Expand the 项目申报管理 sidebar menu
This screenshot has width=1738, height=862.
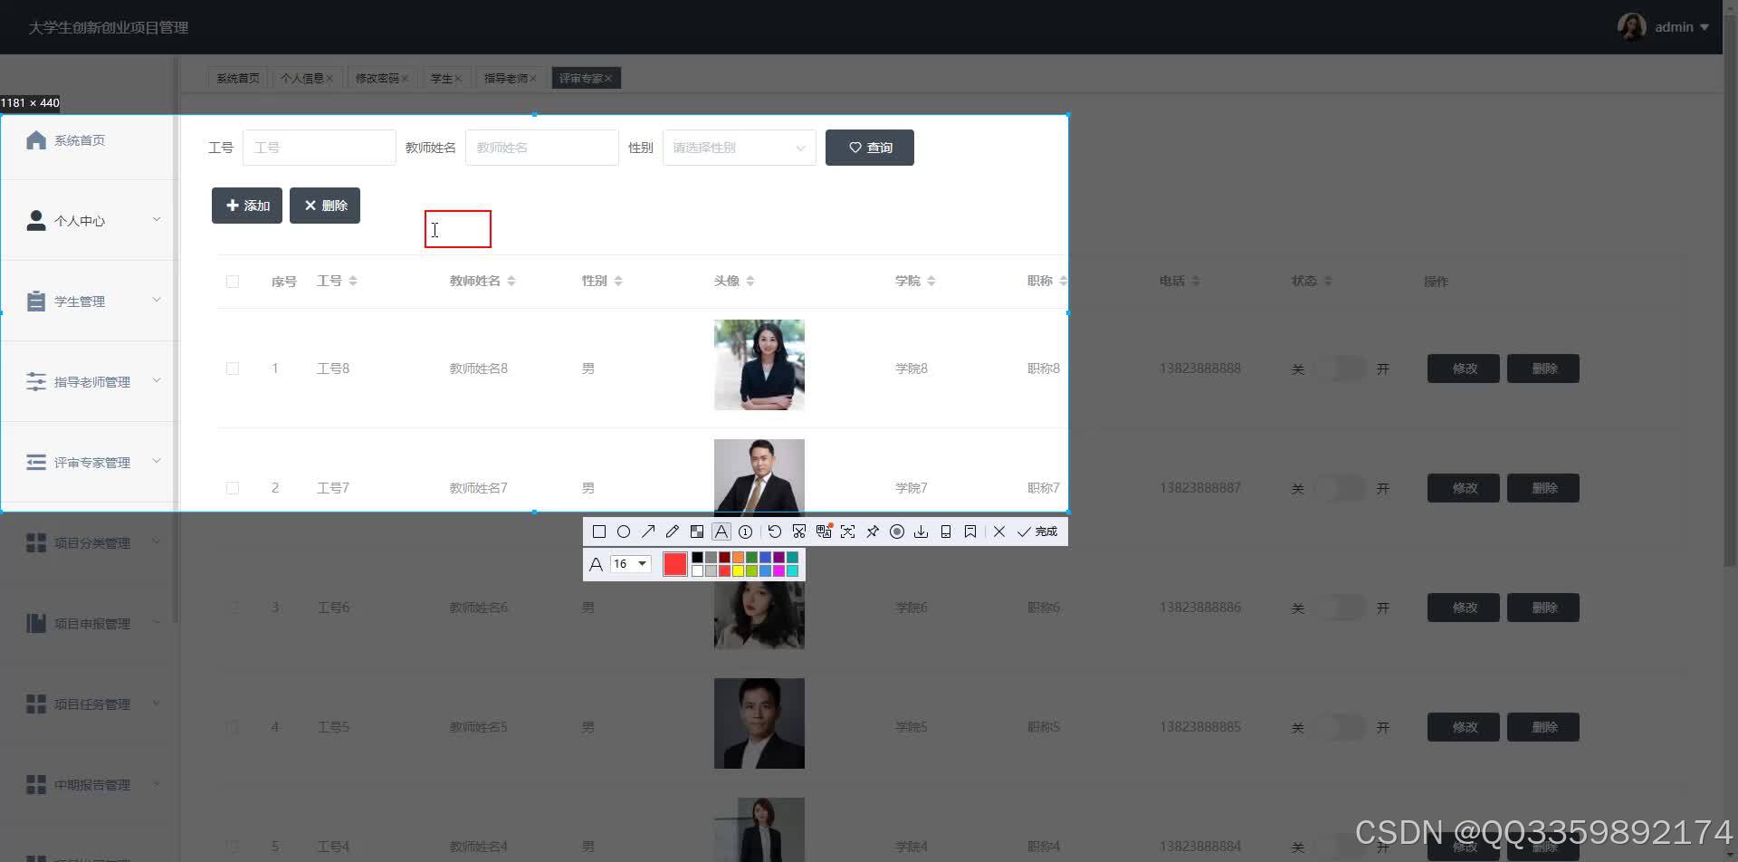[x=90, y=623]
